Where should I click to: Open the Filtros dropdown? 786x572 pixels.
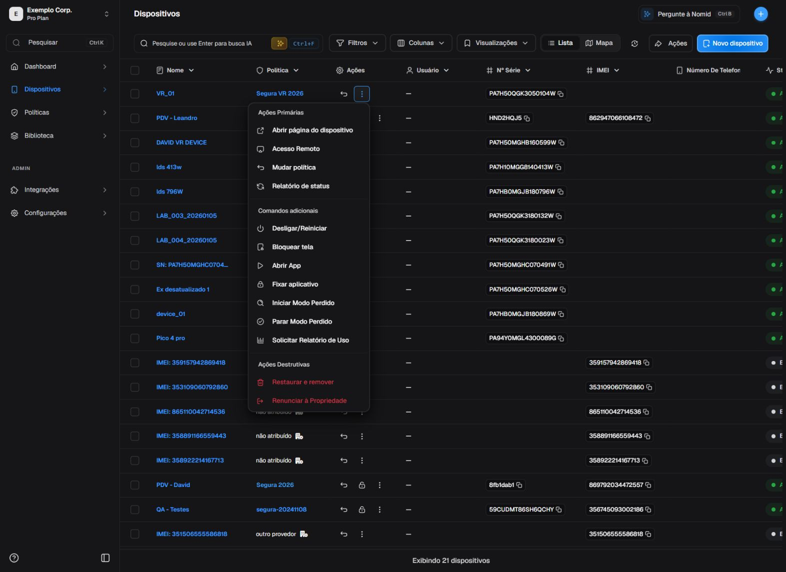(x=357, y=43)
